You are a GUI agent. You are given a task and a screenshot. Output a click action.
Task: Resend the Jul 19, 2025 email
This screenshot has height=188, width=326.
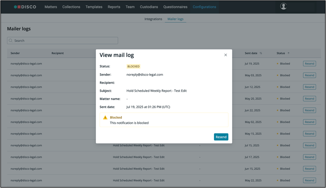[x=309, y=63]
